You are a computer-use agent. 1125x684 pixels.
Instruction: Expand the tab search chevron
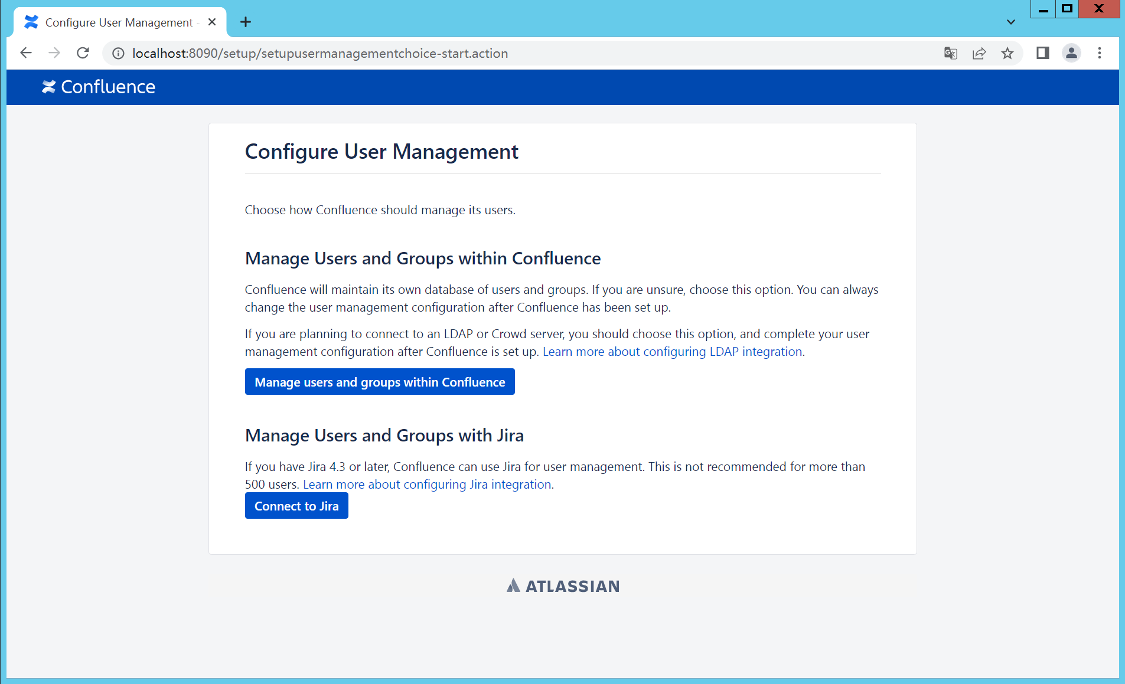pyautogui.click(x=1010, y=22)
